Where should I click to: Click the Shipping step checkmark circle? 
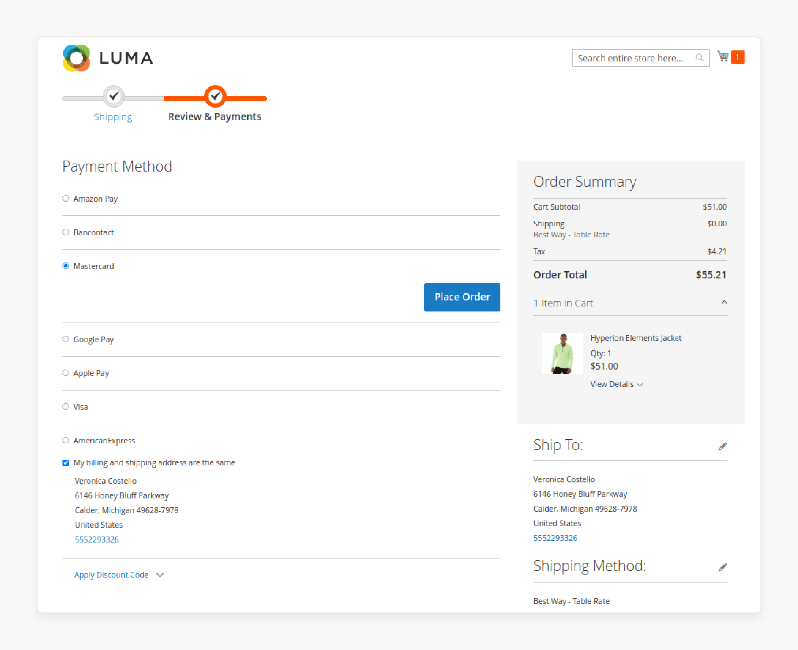pos(114,96)
